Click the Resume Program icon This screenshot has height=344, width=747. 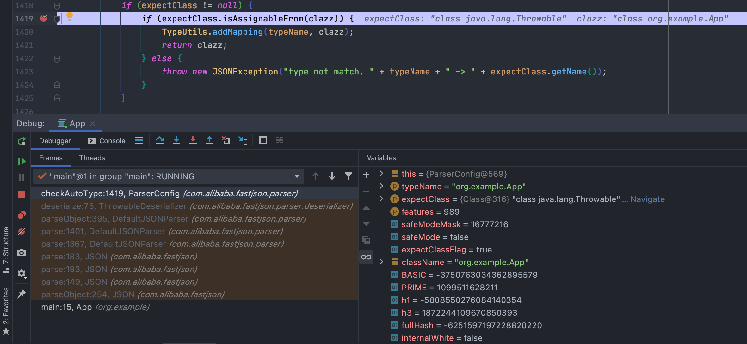tap(22, 162)
